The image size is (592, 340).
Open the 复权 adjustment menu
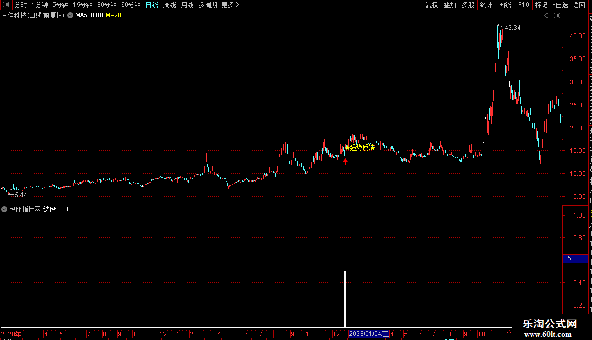(x=432, y=5)
